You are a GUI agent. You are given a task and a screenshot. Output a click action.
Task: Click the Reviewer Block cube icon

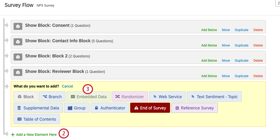(x=18, y=72)
